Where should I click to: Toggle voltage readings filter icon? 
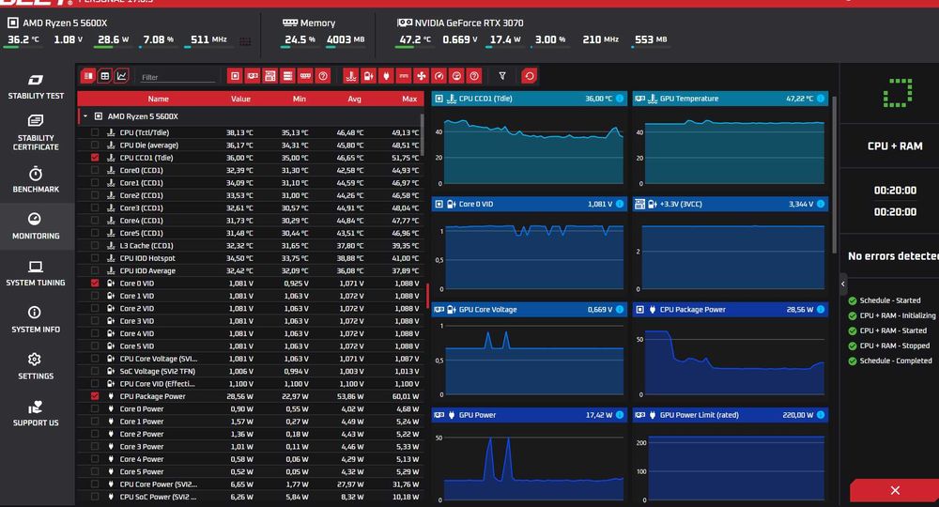(x=368, y=76)
